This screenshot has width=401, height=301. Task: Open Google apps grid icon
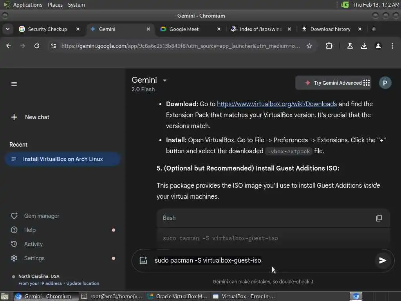pos(367,83)
